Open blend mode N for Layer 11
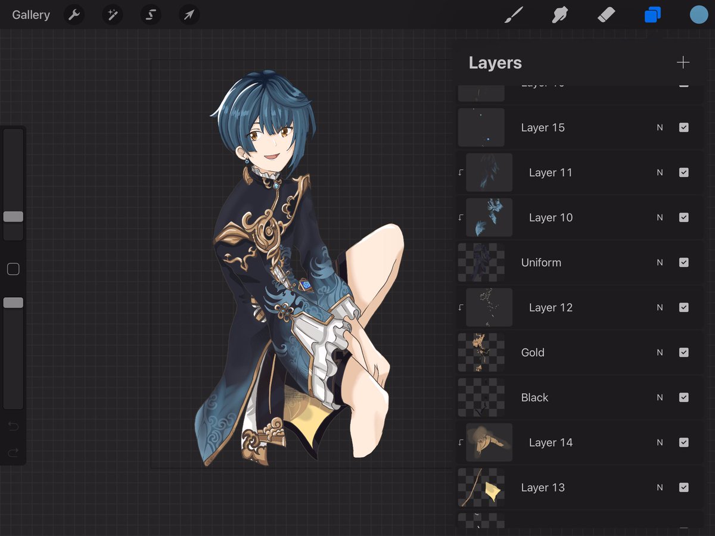 tap(660, 173)
